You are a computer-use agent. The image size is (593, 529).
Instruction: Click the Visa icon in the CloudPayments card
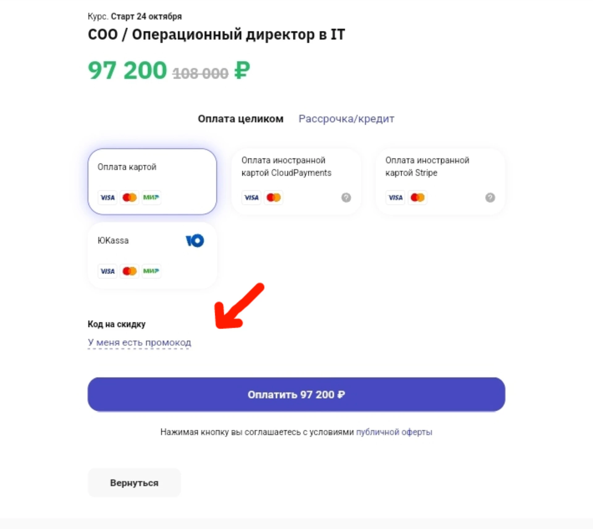(251, 197)
